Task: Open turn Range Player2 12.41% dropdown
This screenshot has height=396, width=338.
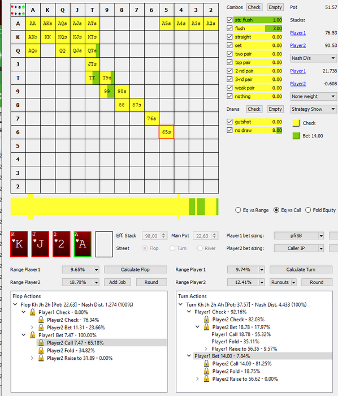Action: pyautogui.click(x=246, y=282)
